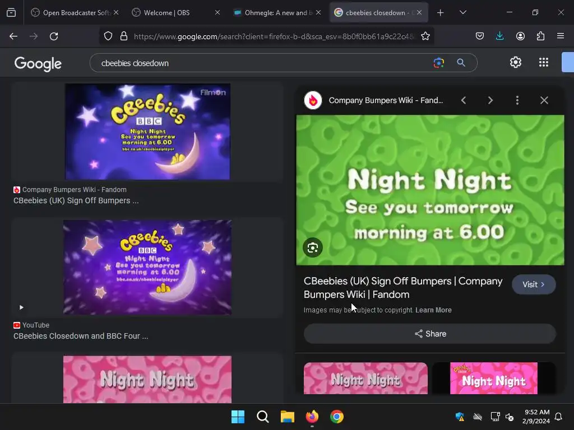
Task: Click Lens icon on the green preview image
Action: (x=313, y=247)
